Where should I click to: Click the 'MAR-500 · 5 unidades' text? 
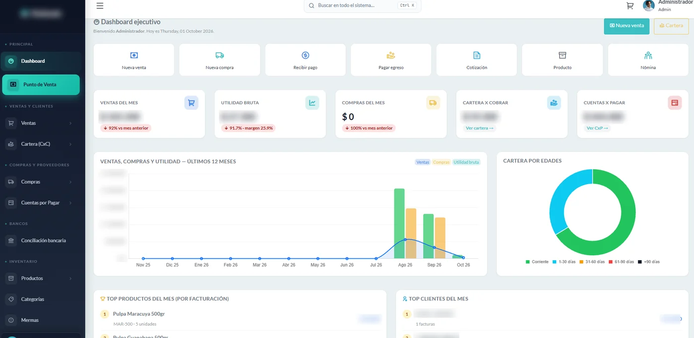pos(135,324)
